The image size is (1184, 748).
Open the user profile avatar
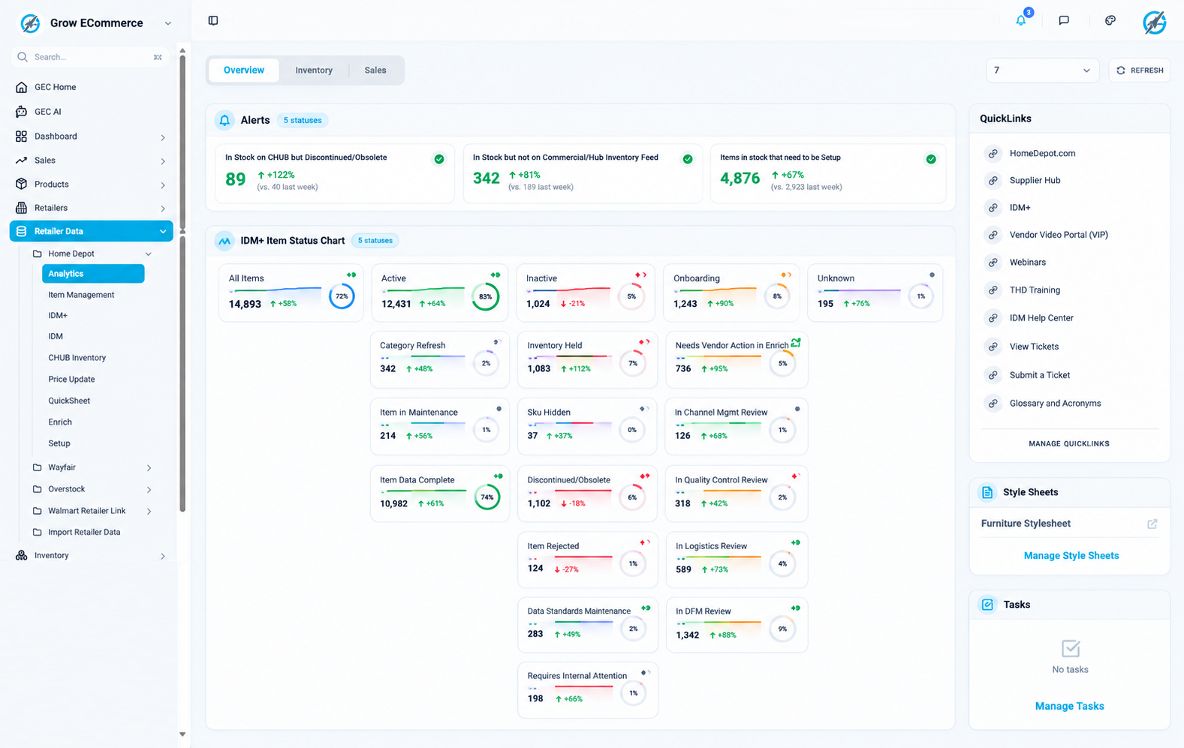pyautogui.click(x=1155, y=23)
